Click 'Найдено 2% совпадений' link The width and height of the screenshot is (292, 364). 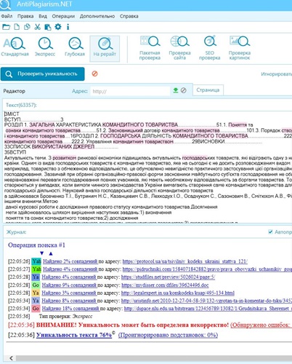[x=70, y=261]
